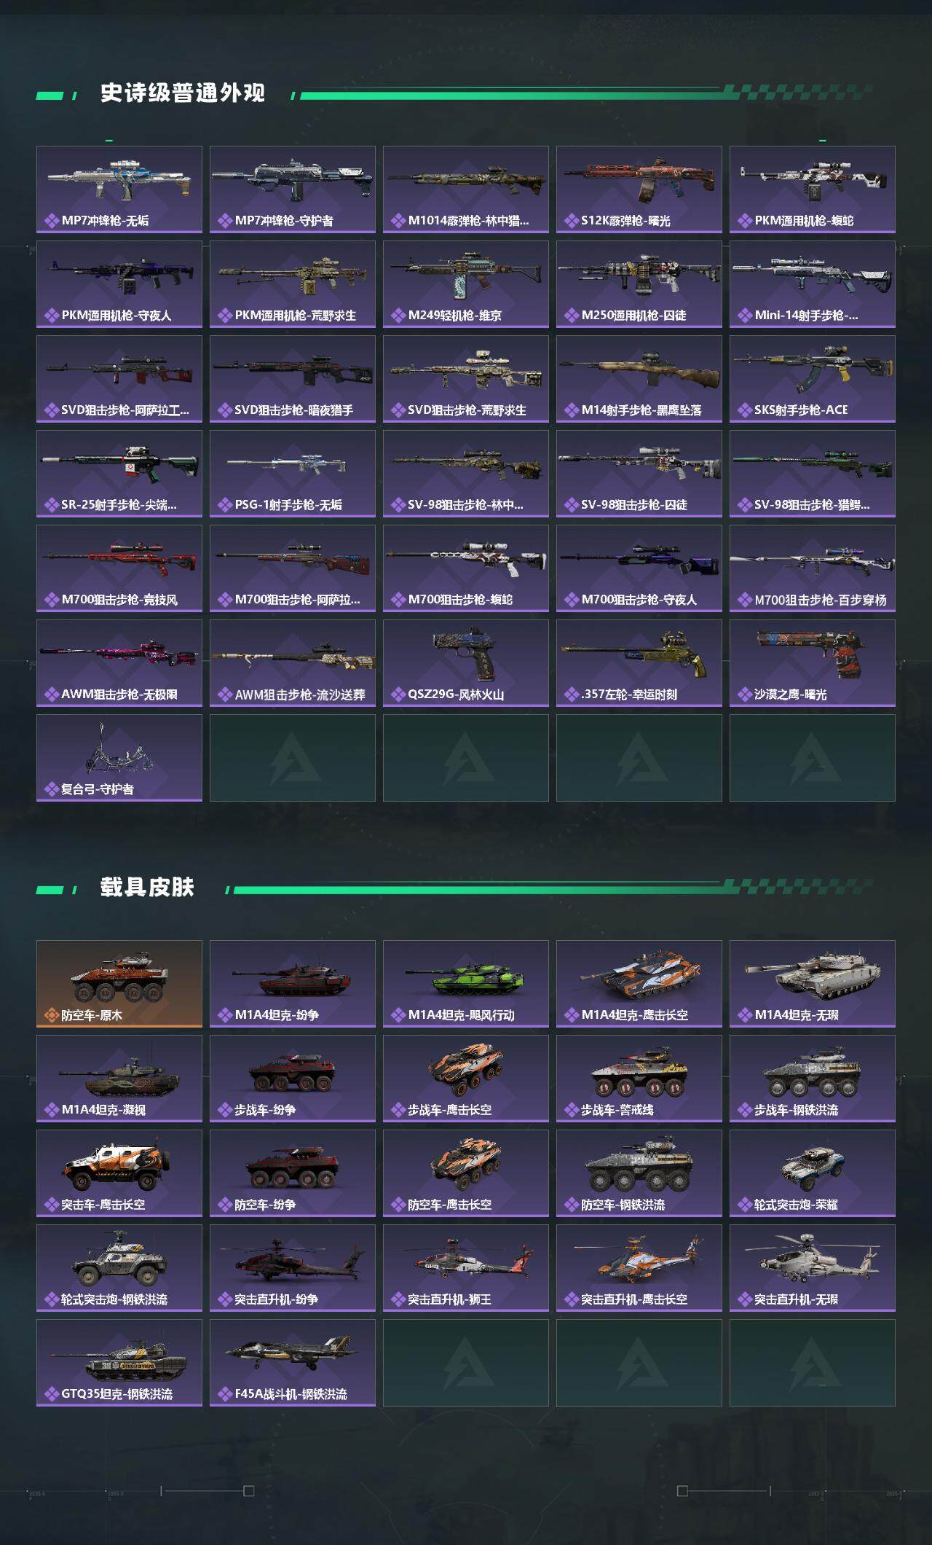Click the S12K霰弹枪-曙光 shotgun skin icon

(x=639, y=189)
